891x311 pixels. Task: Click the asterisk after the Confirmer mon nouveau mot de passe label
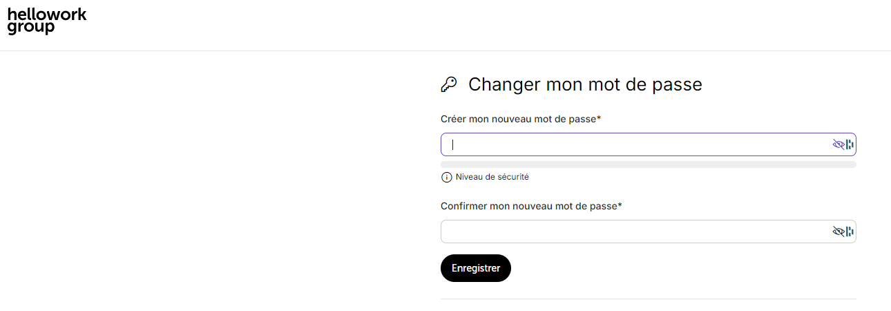click(x=620, y=205)
